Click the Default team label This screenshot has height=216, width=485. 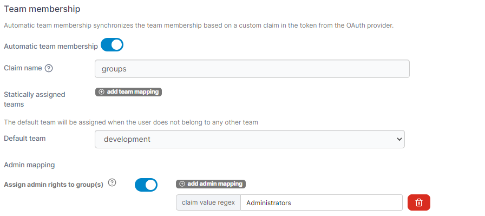[25, 139]
